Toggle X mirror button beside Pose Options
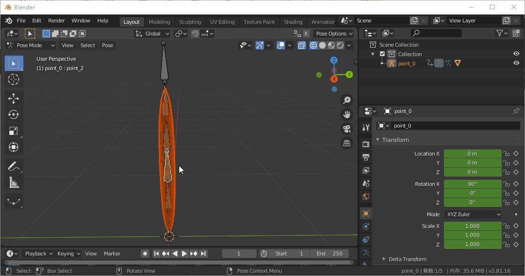 (306, 34)
